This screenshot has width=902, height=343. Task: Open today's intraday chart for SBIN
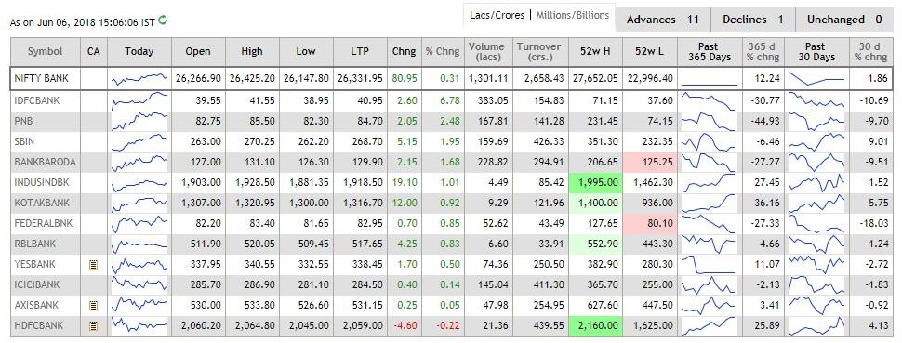click(139, 141)
